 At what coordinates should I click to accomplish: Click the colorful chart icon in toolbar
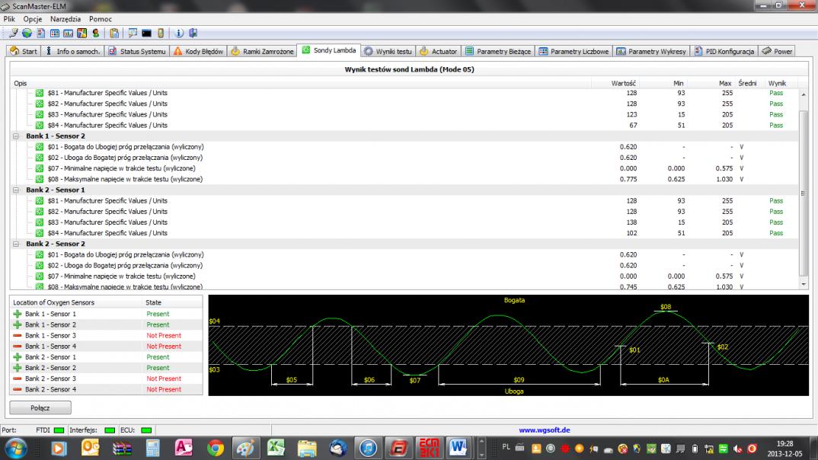82,33
